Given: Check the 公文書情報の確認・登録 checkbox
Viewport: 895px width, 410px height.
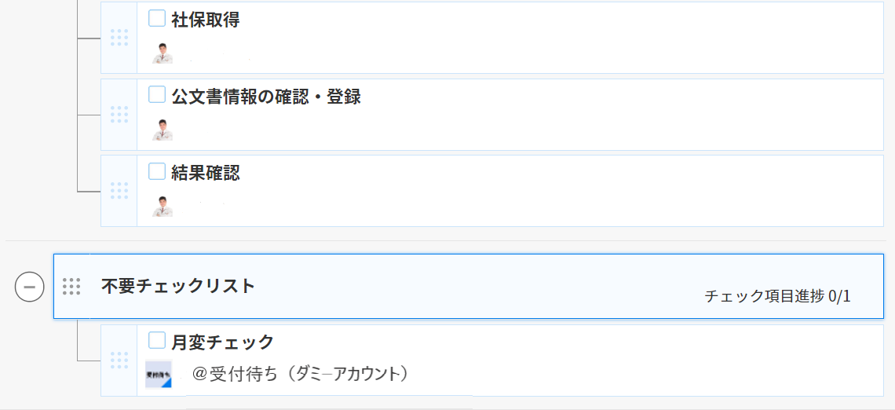Looking at the screenshot, I should click(x=157, y=95).
